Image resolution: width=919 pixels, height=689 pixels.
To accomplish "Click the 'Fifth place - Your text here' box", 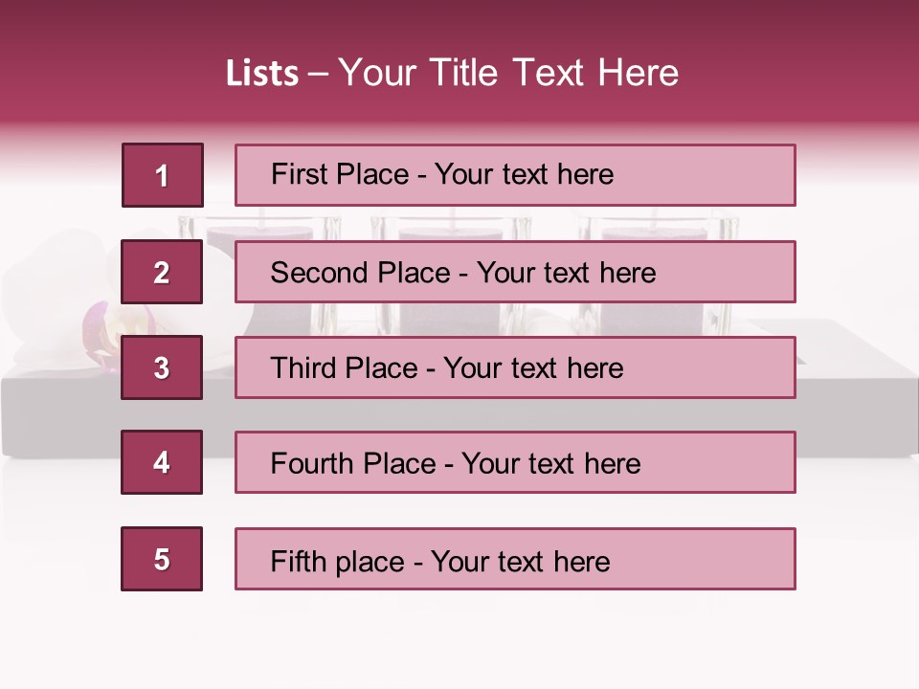I will (515, 559).
